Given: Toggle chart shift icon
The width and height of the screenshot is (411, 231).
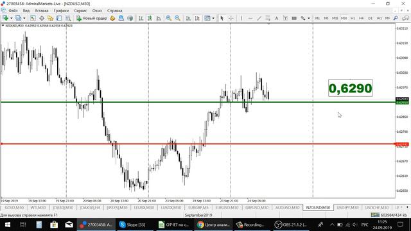Looking at the screenshot, I should (x=197, y=18).
